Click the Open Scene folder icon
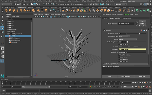This screenshot has height=95, width=152. [18, 4]
